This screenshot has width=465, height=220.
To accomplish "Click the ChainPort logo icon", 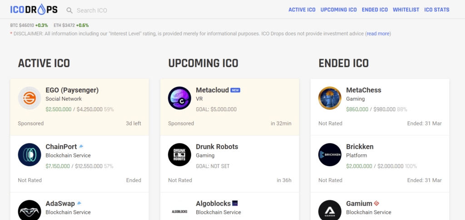I will tap(30, 155).
